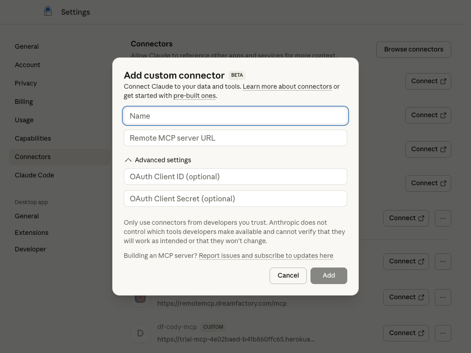This screenshot has width=471, height=353.
Task: Go to Privacy settings
Action: [x=26, y=83]
